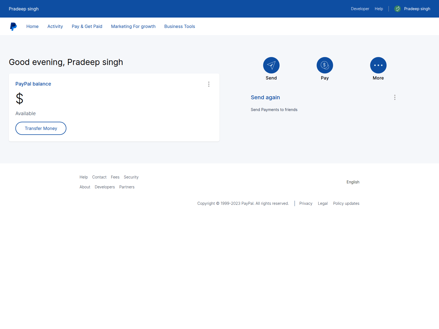Viewport: 439px width, 329px height.
Task: Click the Available balance label
Action: pos(26,114)
